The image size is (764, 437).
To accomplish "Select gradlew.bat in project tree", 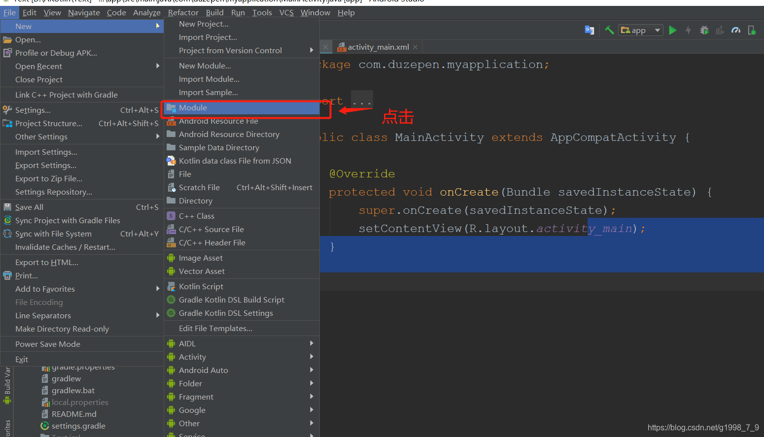I will click(x=73, y=391).
